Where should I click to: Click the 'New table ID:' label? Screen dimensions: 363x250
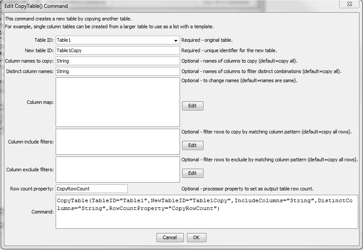(39, 50)
